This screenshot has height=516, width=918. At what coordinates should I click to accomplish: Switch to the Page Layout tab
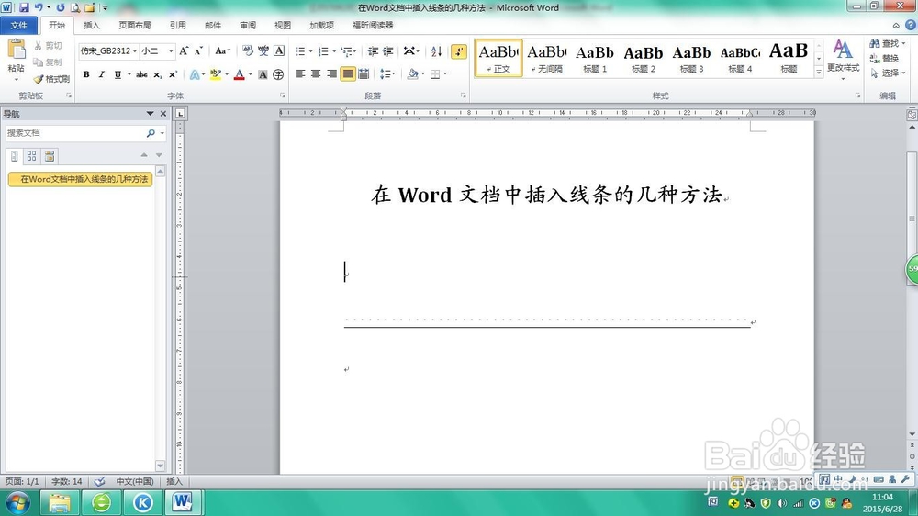point(135,25)
